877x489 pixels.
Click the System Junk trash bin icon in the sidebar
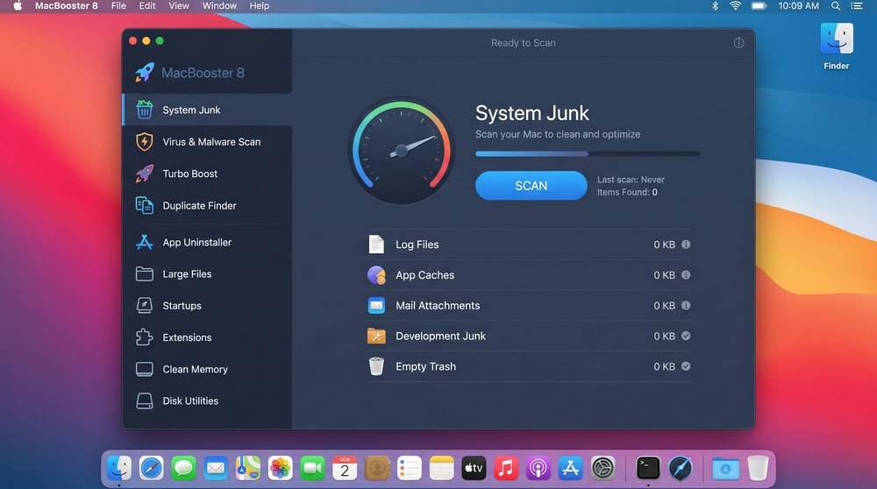click(x=145, y=110)
